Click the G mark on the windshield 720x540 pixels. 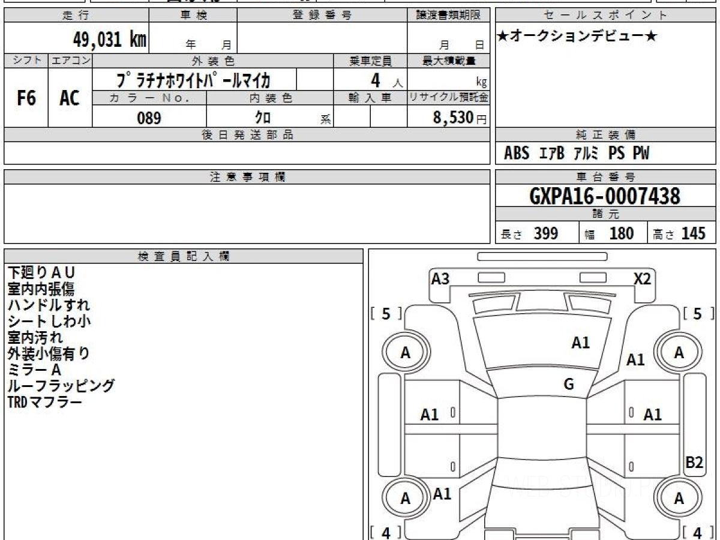(569, 385)
